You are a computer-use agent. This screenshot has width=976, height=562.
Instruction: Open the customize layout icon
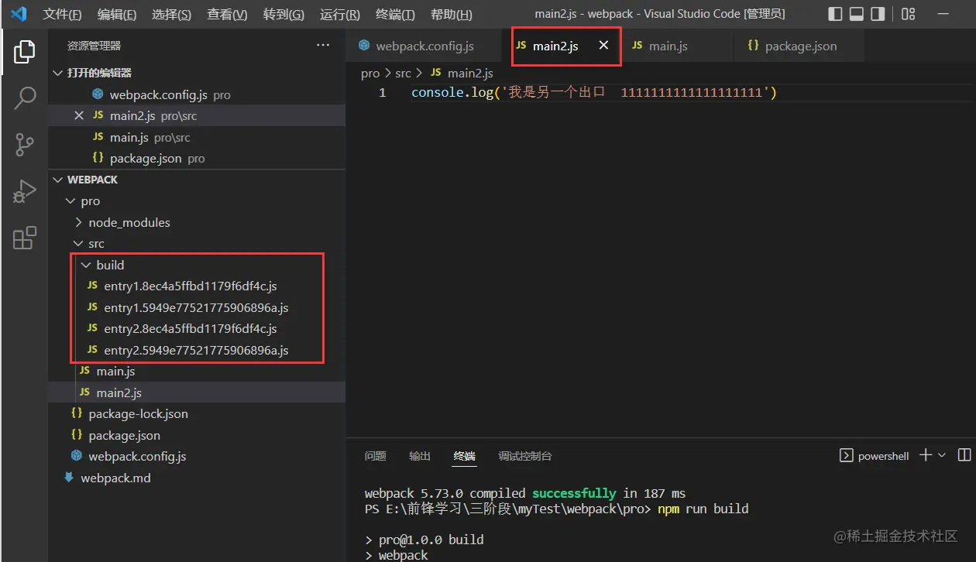coord(909,14)
